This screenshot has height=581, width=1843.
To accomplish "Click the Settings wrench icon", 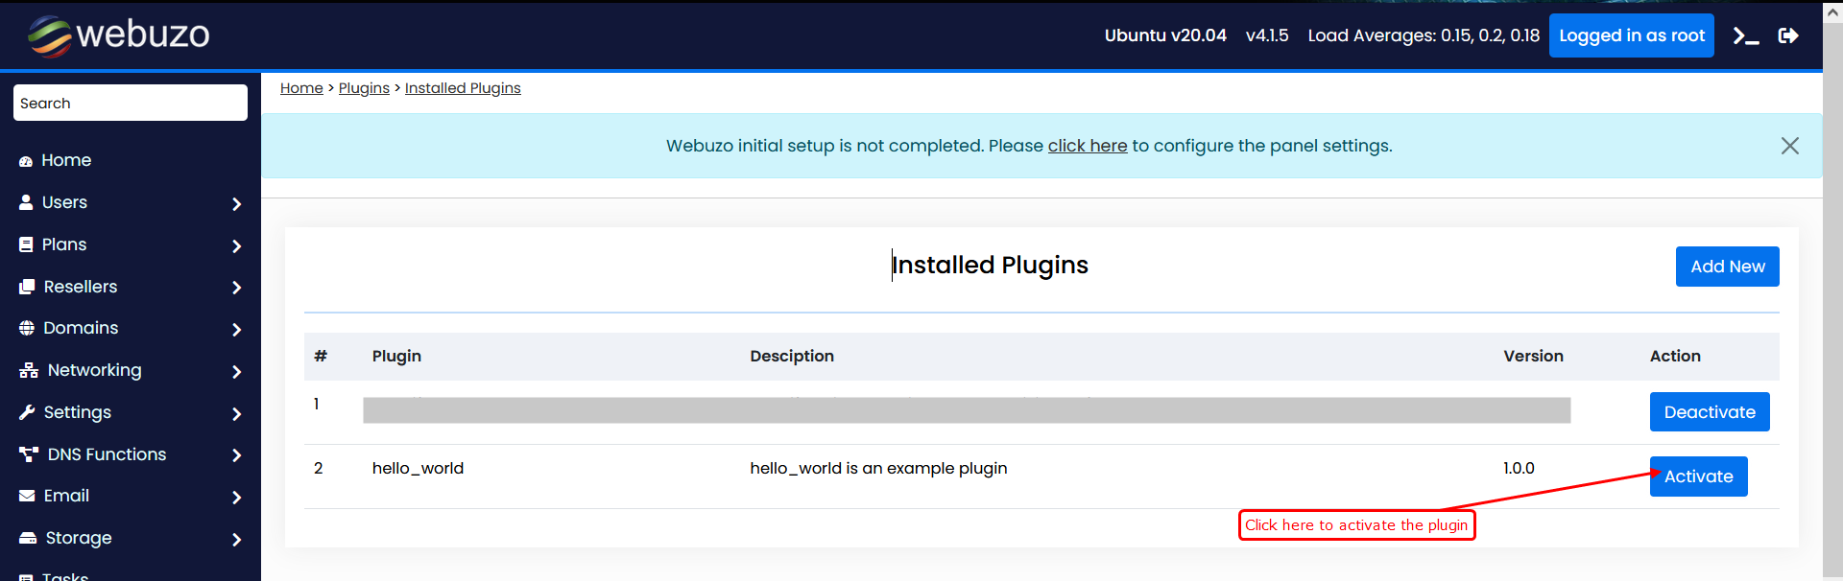I will pyautogui.click(x=27, y=412).
